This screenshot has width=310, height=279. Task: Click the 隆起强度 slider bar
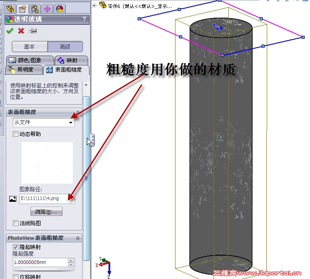tap(44, 269)
